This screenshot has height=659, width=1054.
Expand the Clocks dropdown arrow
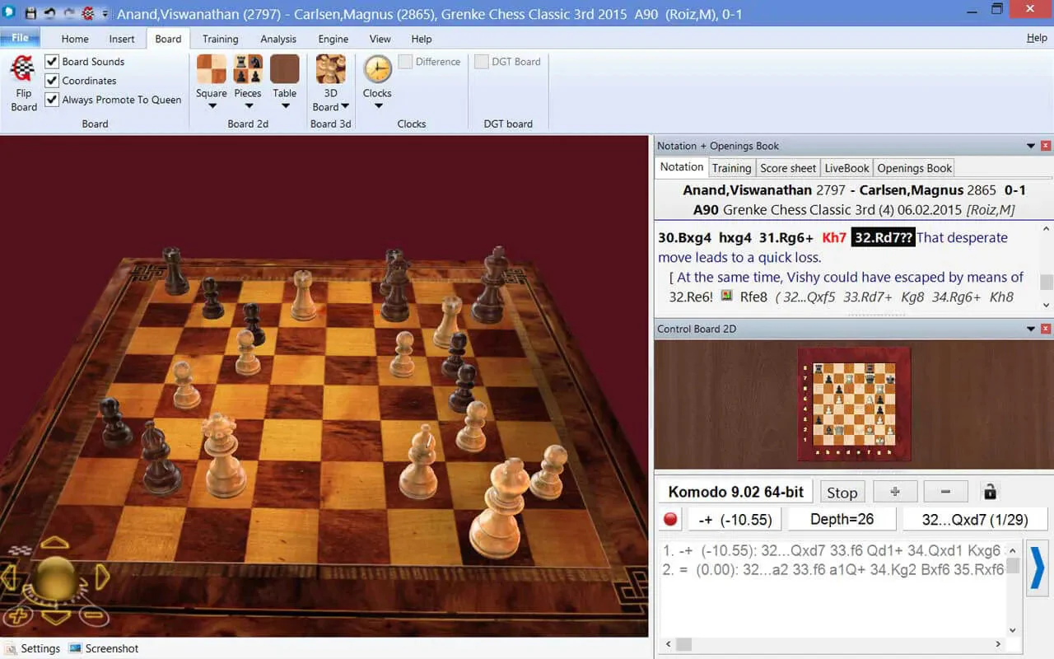pyautogui.click(x=378, y=105)
